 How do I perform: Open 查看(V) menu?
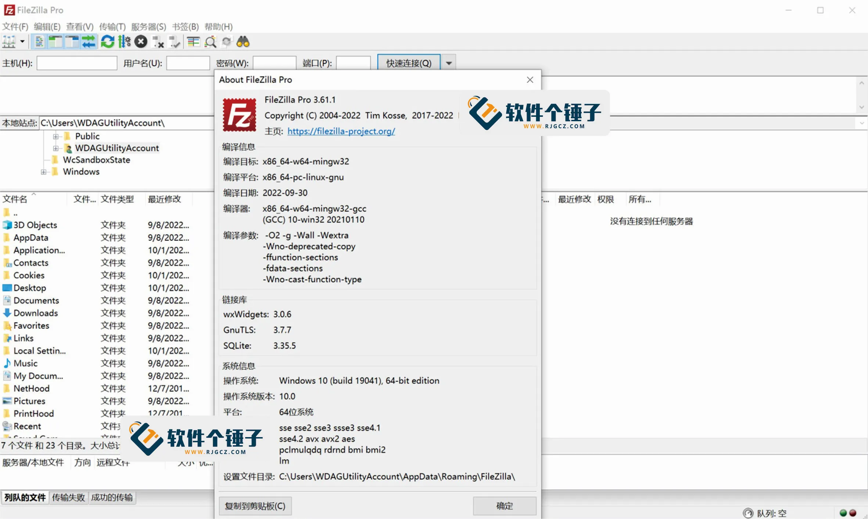click(80, 26)
